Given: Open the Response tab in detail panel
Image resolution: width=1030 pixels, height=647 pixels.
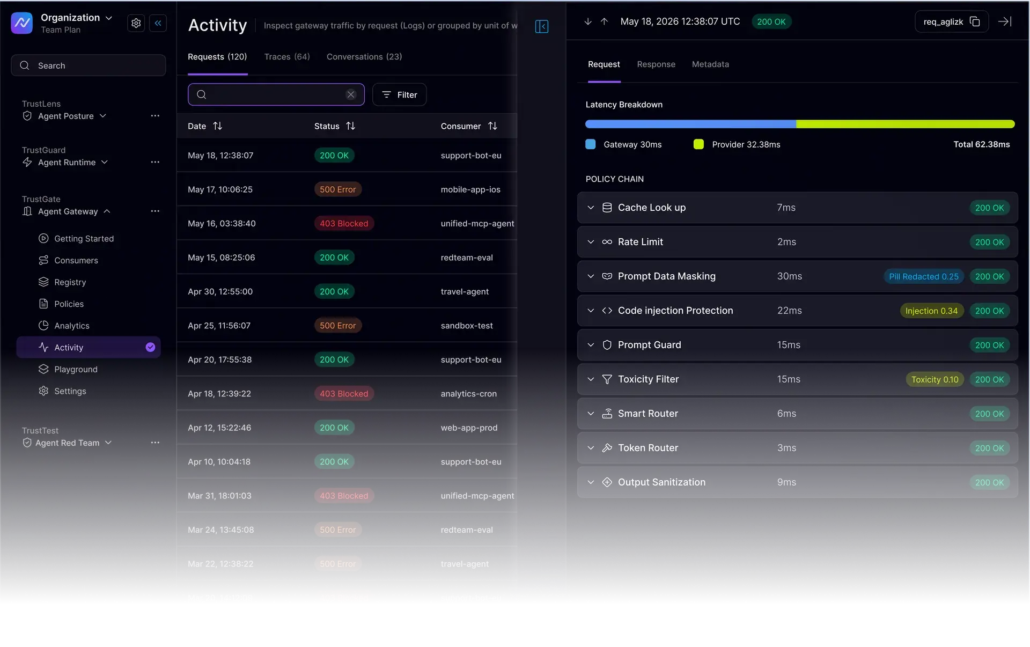Looking at the screenshot, I should pos(656,64).
